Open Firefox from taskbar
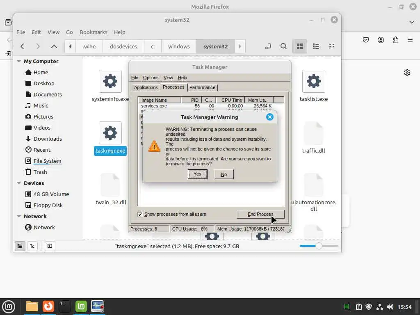Viewport: 420px width, 315px height. coord(48,306)
